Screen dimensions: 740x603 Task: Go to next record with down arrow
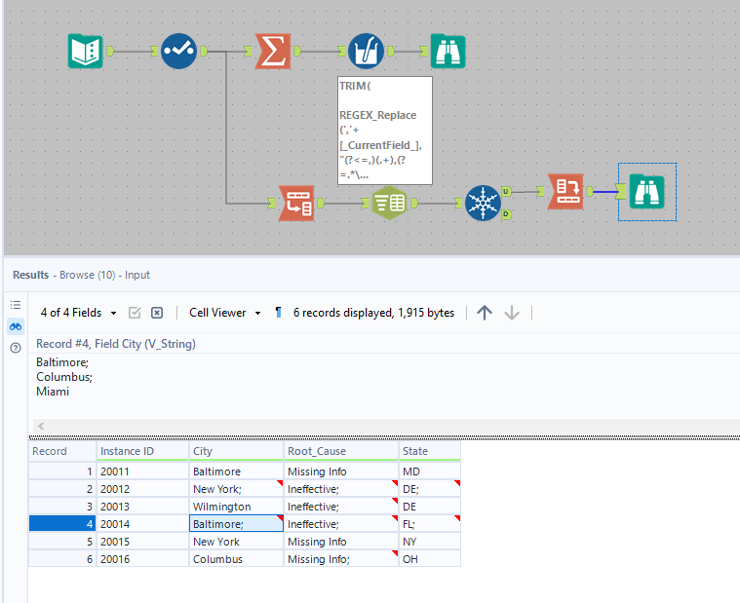point(512,313)
